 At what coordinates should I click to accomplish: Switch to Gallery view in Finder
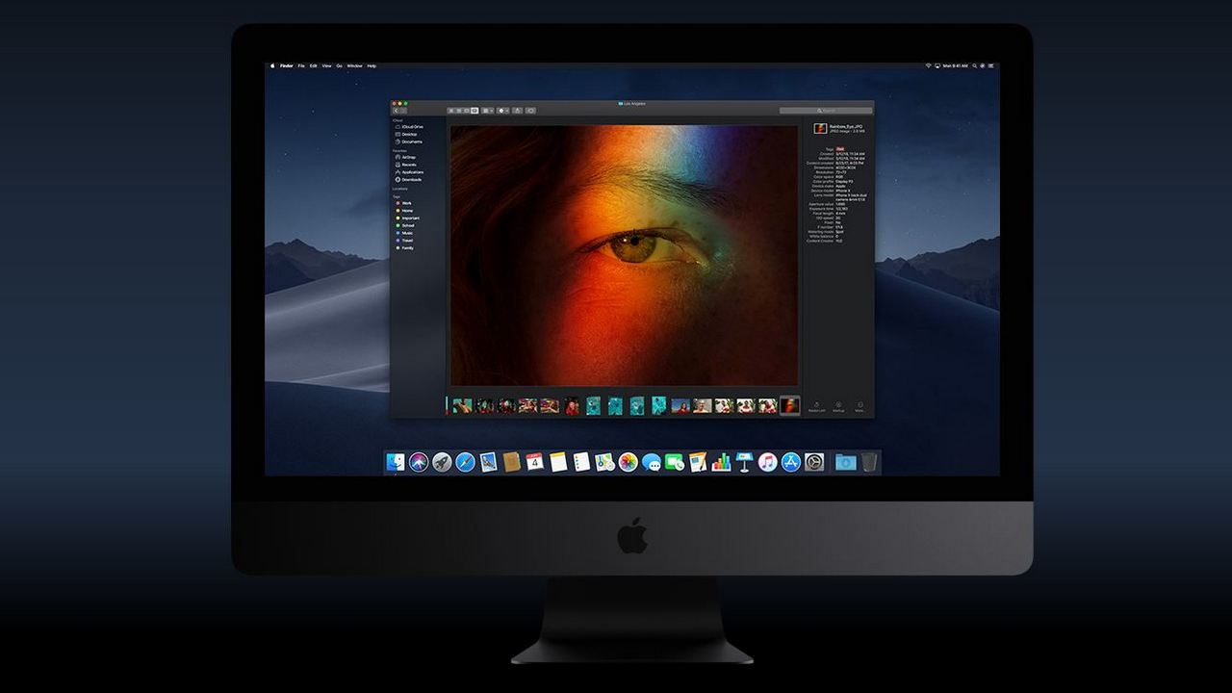(475, 111)
